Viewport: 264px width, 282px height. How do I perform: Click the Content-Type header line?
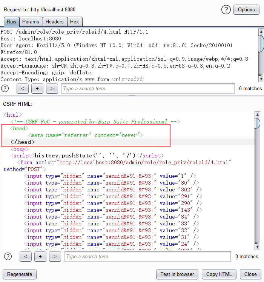coord(72,79)
